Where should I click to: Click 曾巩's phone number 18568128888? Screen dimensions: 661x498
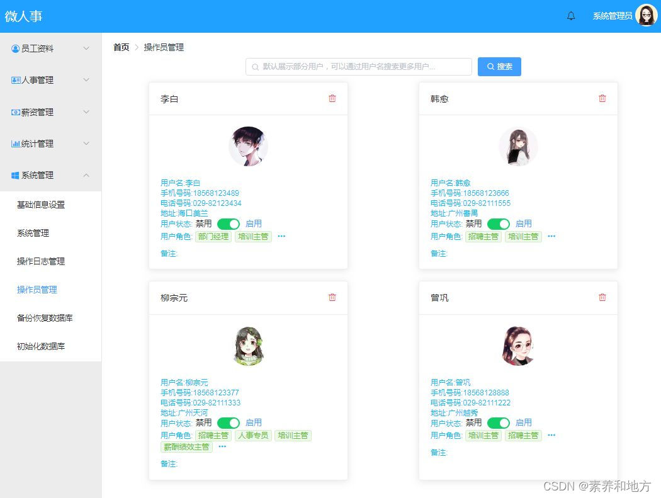(486, 393)
